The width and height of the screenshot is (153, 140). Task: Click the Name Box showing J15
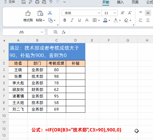(21, 32)
